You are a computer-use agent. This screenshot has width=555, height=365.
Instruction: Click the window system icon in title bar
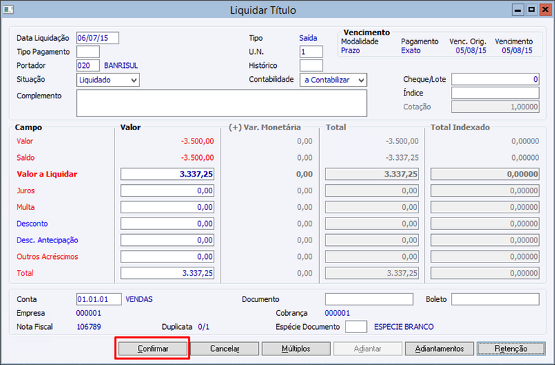pos(8,9)
